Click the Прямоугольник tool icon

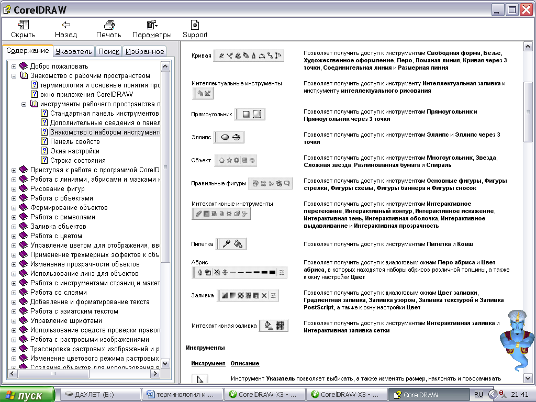(x=245, y=114)
